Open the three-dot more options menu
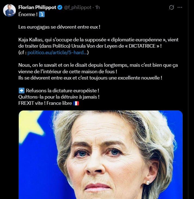The height and width of the screenshot is (199, 194). tap(180, 8)
